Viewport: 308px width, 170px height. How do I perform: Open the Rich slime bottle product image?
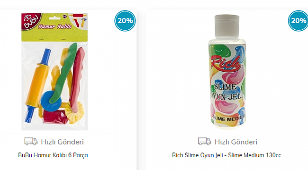point(227,72)
